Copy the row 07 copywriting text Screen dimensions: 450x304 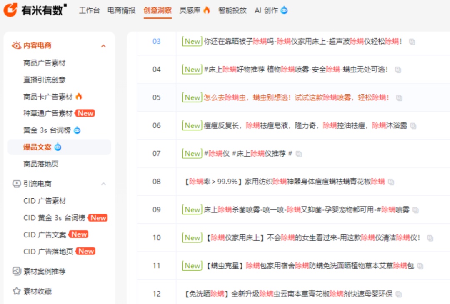(298, 154)
